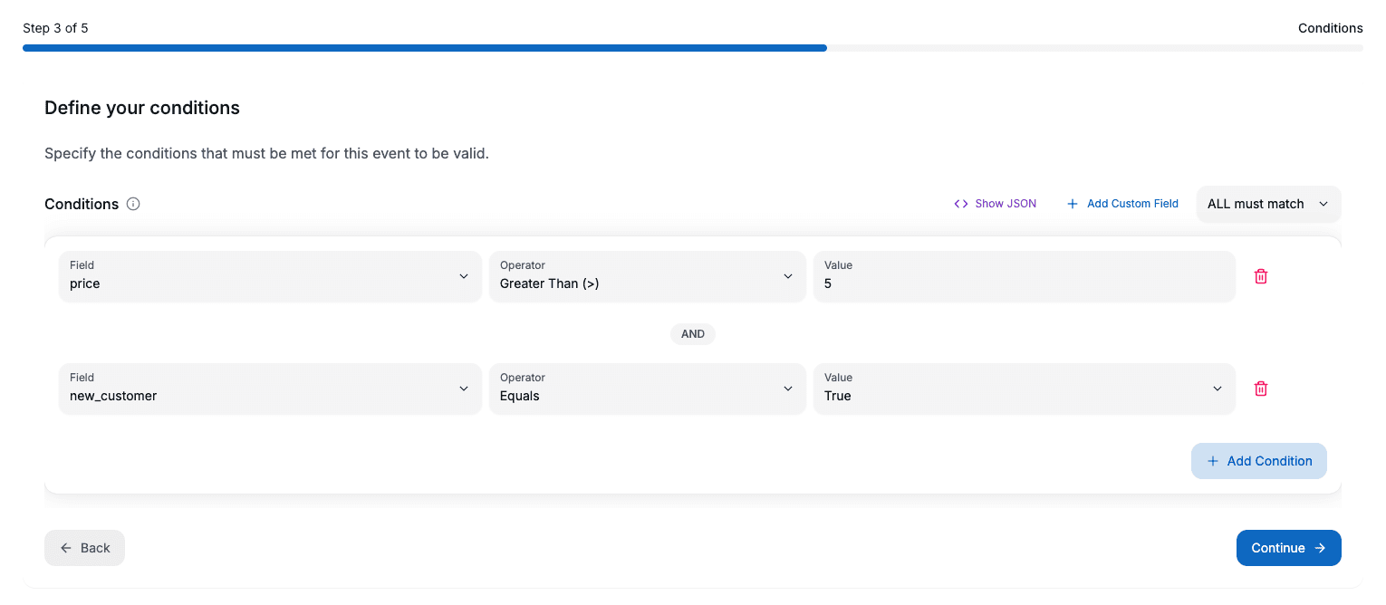Go back to the previous step
The width and height of the screenshot is (1386, 605).
pos(84,548)
